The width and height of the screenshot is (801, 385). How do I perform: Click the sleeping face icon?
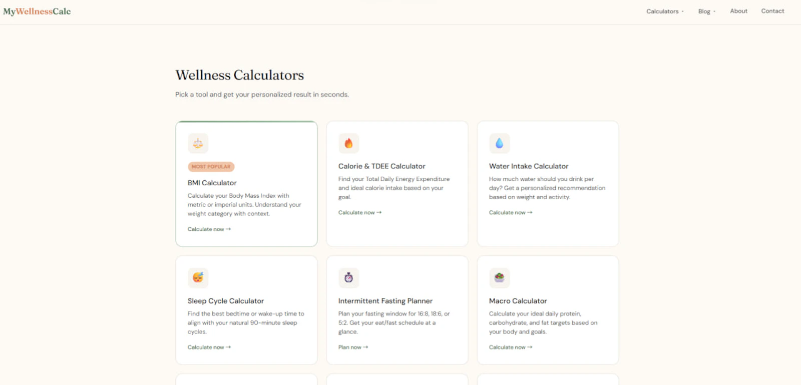[198, 278]
